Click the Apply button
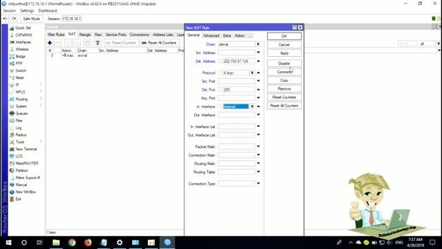Viewport: 442px width, 249px height. pyautogui.click(x=284, y=53)
